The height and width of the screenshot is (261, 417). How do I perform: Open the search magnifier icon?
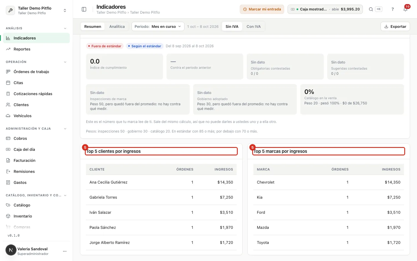coord(371,9)
